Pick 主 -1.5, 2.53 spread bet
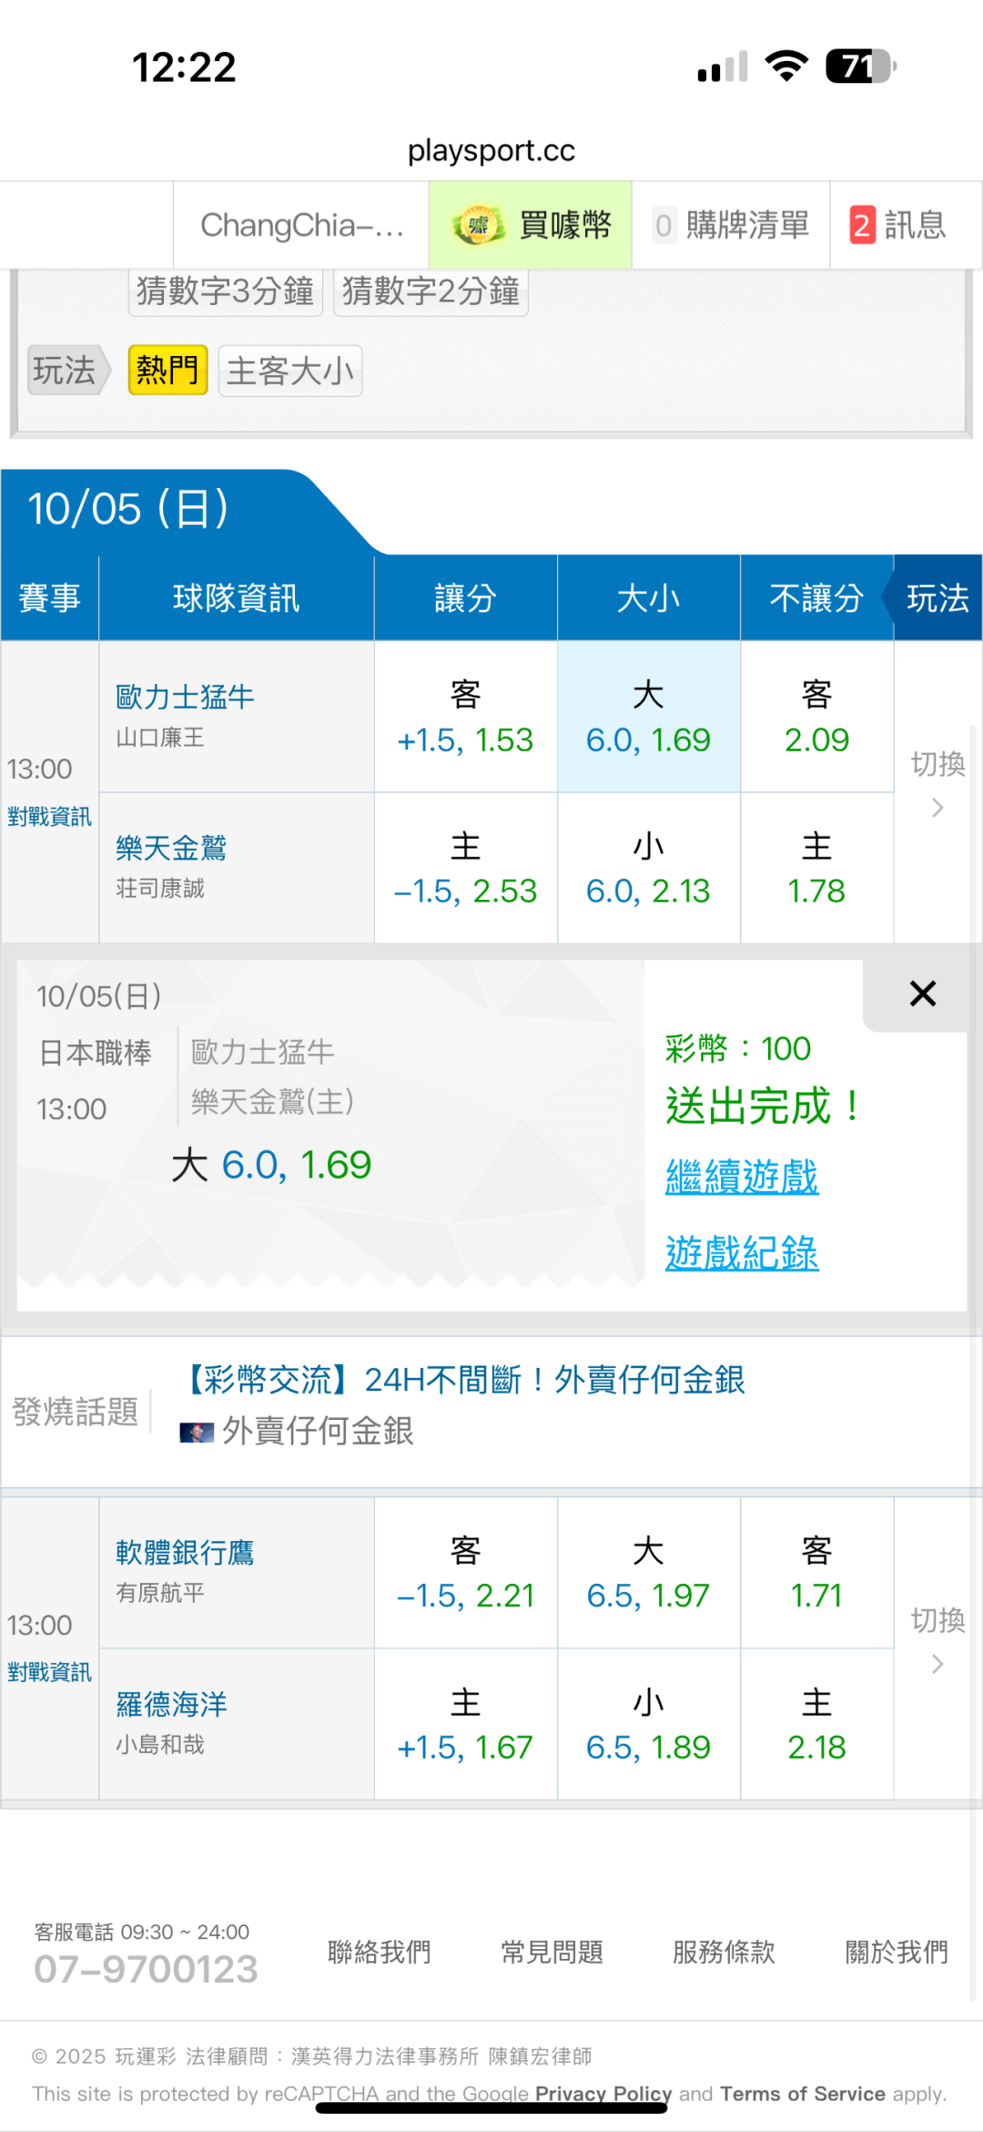The height and width of the screenshot is (2132, 983). [x=465, y=868]
